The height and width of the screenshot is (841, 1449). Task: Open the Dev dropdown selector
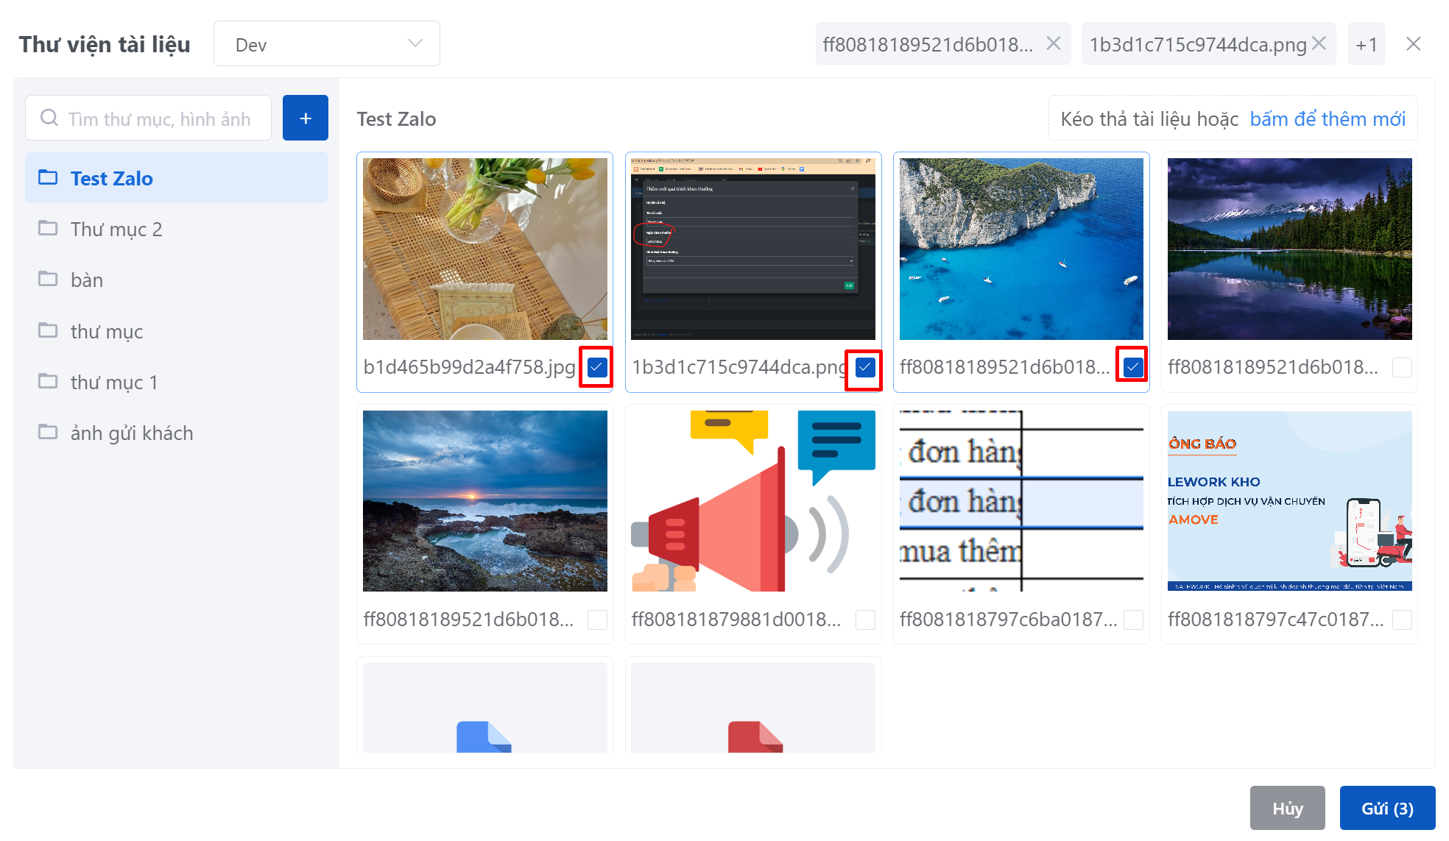tap(327, 44)
